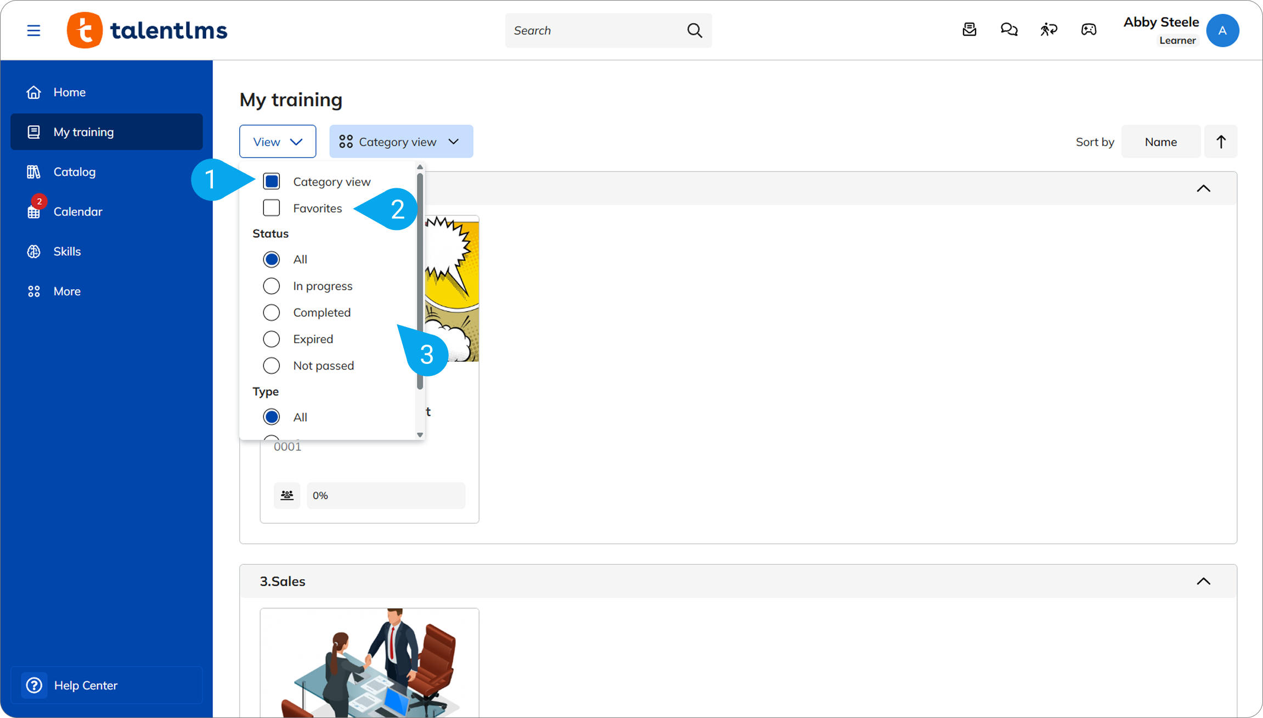
Task: Select the Completed status option
Action: [x=272, y=312]
